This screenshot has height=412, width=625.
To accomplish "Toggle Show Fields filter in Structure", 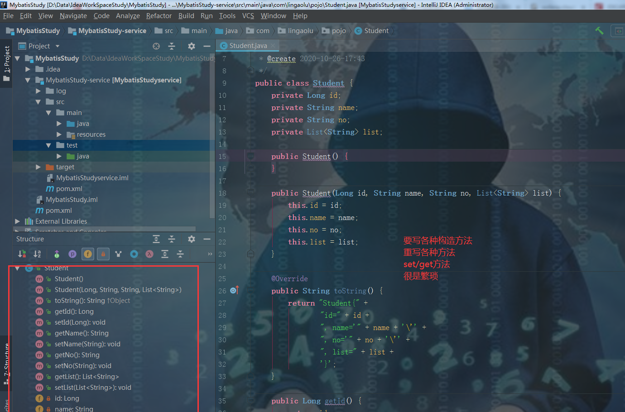I will 88,254.
